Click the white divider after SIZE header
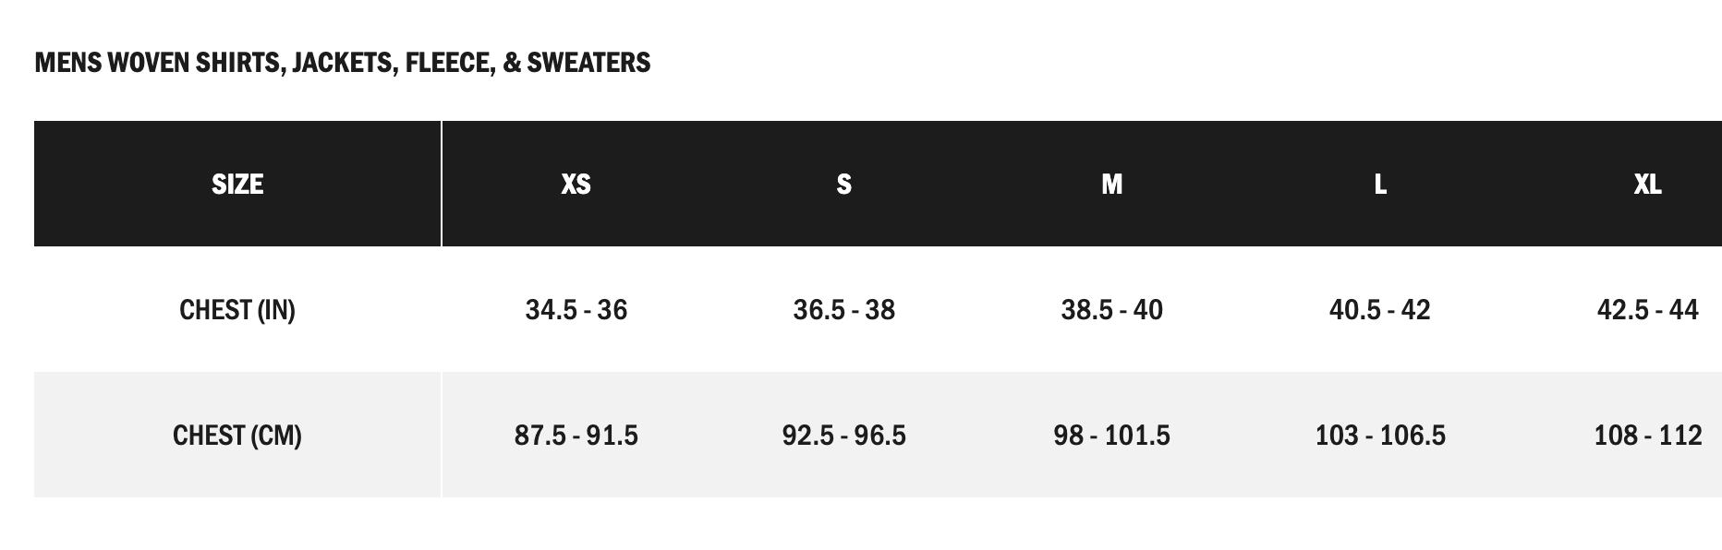The height and width of the screenshot is (550, 1722). click(442, 185)
